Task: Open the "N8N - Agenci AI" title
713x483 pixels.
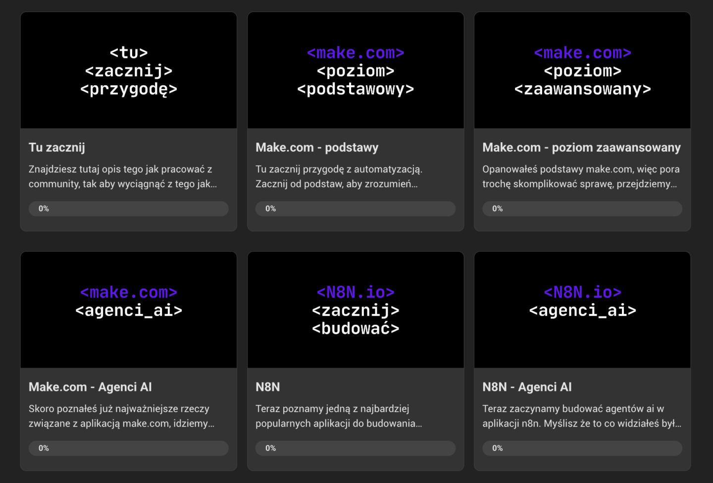Action: coord(527,387)
